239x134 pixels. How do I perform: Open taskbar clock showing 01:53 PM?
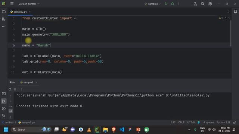point(224,130)
